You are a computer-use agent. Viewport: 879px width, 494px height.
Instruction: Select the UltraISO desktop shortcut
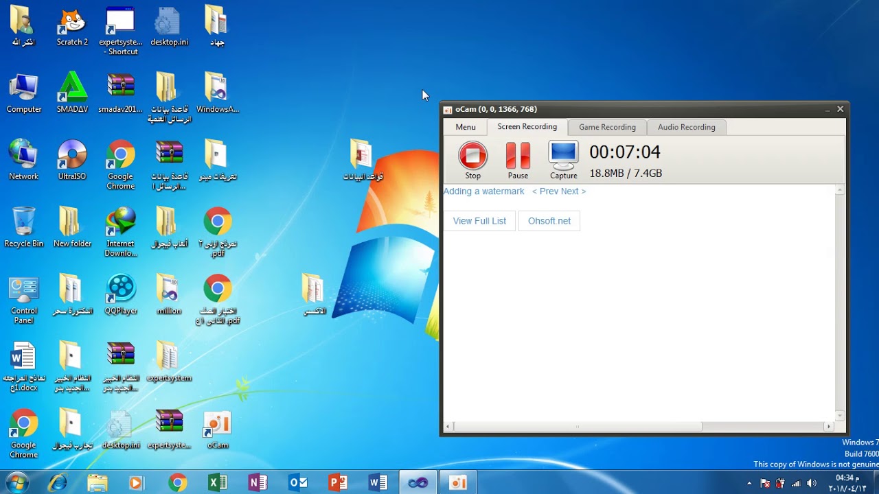tap(72, 161)
